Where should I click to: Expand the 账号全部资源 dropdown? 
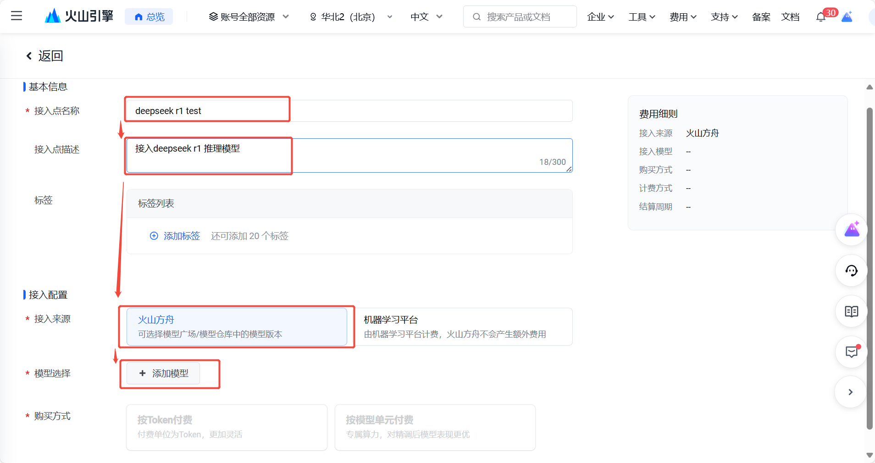249,17
